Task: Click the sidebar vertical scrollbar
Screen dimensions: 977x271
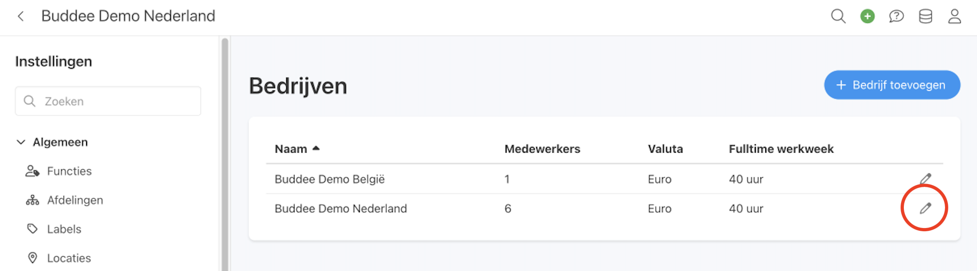Action: (225, 153)
